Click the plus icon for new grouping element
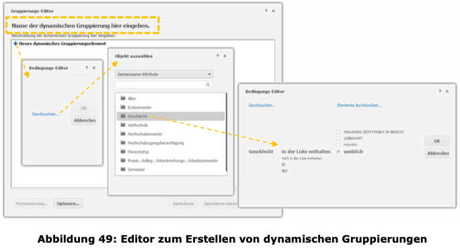Screen dimensions: 460x248 [15, 44]
